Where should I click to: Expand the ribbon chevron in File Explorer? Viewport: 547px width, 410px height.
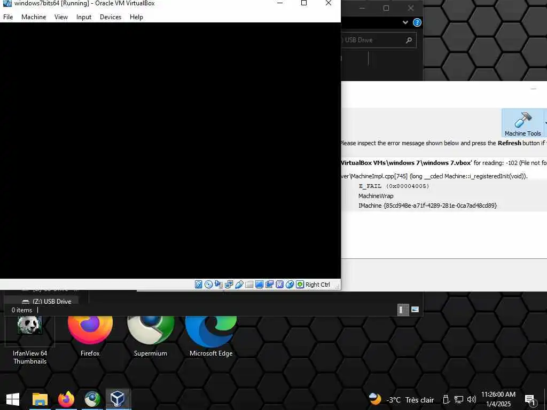pos(405,22)
